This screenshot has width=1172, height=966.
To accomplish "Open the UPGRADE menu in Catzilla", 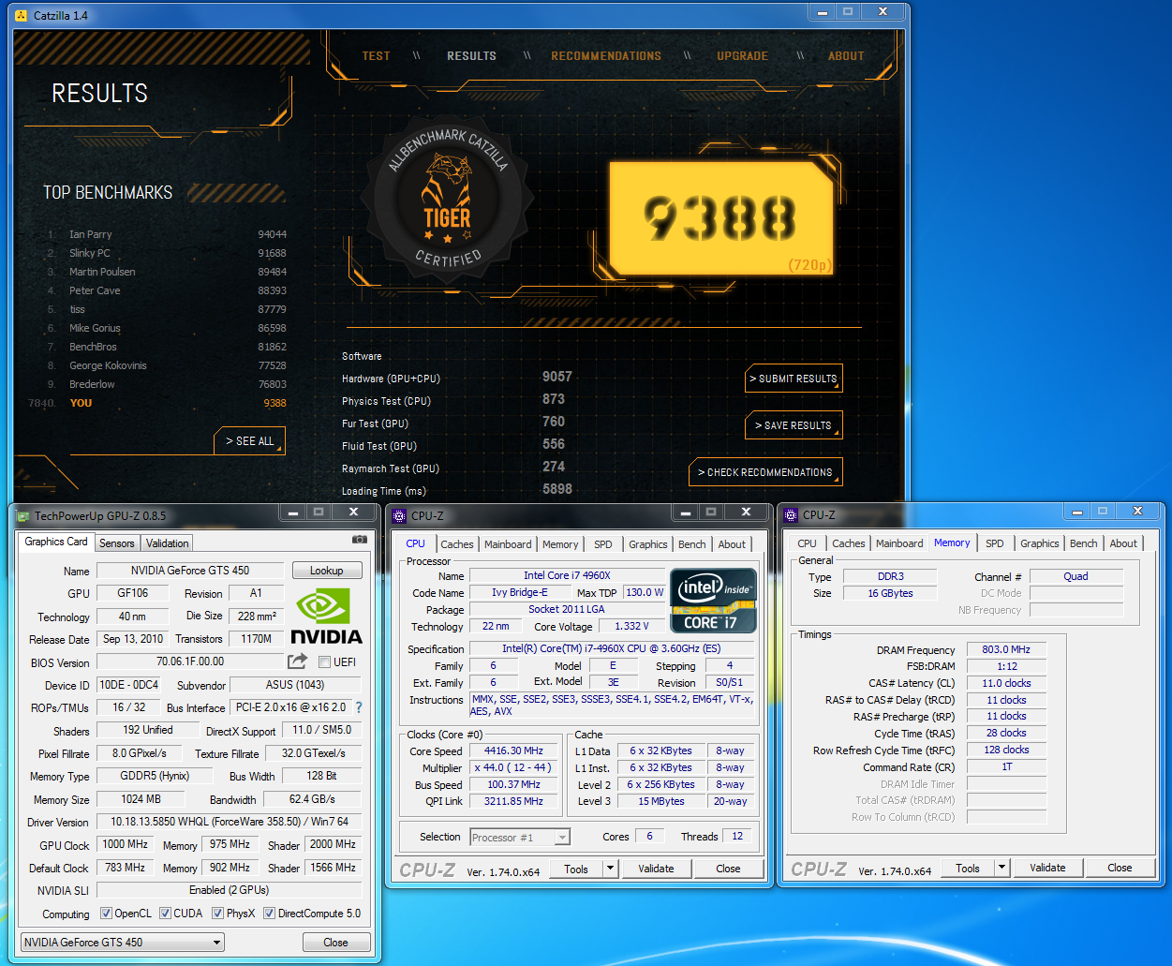I will (x=743, y=56).
